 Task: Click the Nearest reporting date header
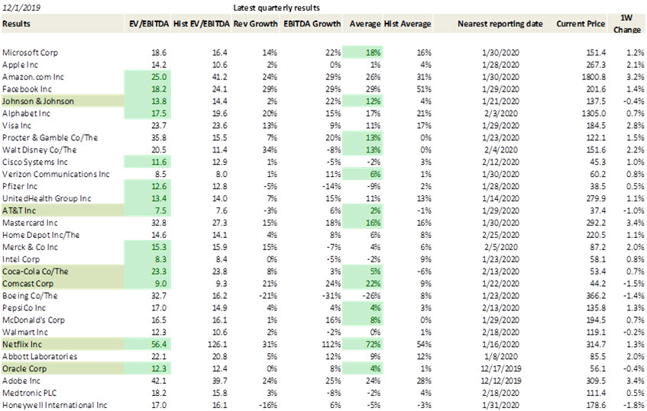(x=500, y=24)
